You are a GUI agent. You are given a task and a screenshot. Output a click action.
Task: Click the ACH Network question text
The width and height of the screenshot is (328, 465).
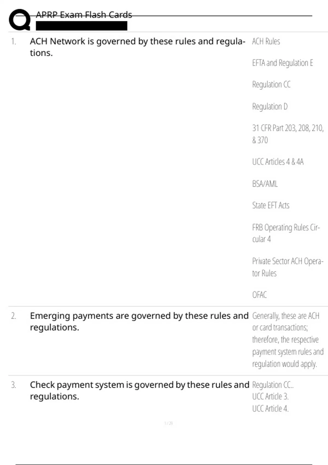coord(137,47)
